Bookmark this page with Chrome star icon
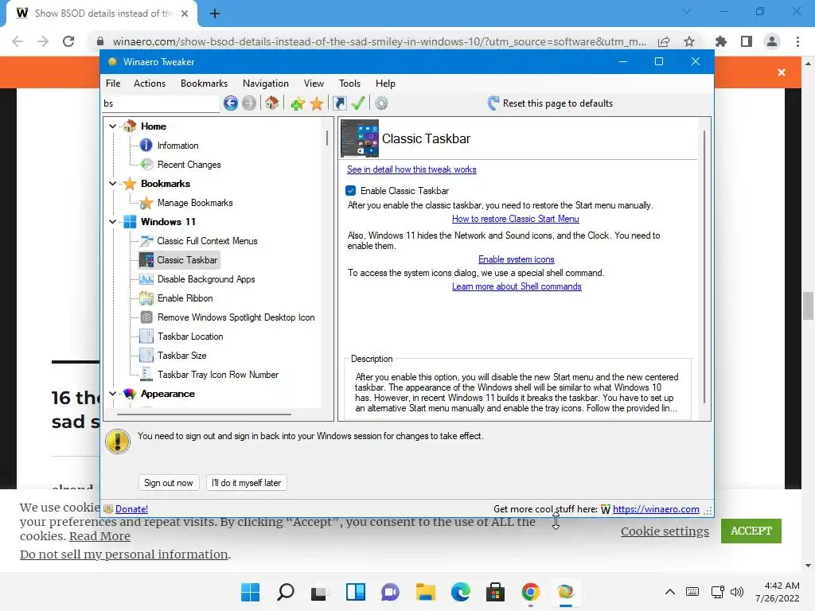 tap(689, 41)
